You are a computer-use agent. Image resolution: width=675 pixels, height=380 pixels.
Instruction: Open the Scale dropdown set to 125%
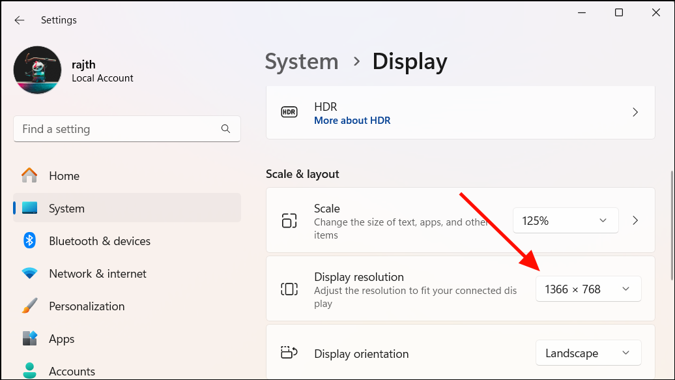[564, 220]
